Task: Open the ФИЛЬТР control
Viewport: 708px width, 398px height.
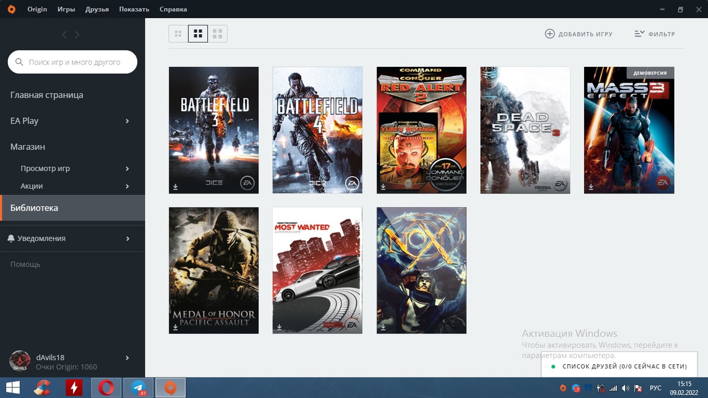Action: pos(655,34)
